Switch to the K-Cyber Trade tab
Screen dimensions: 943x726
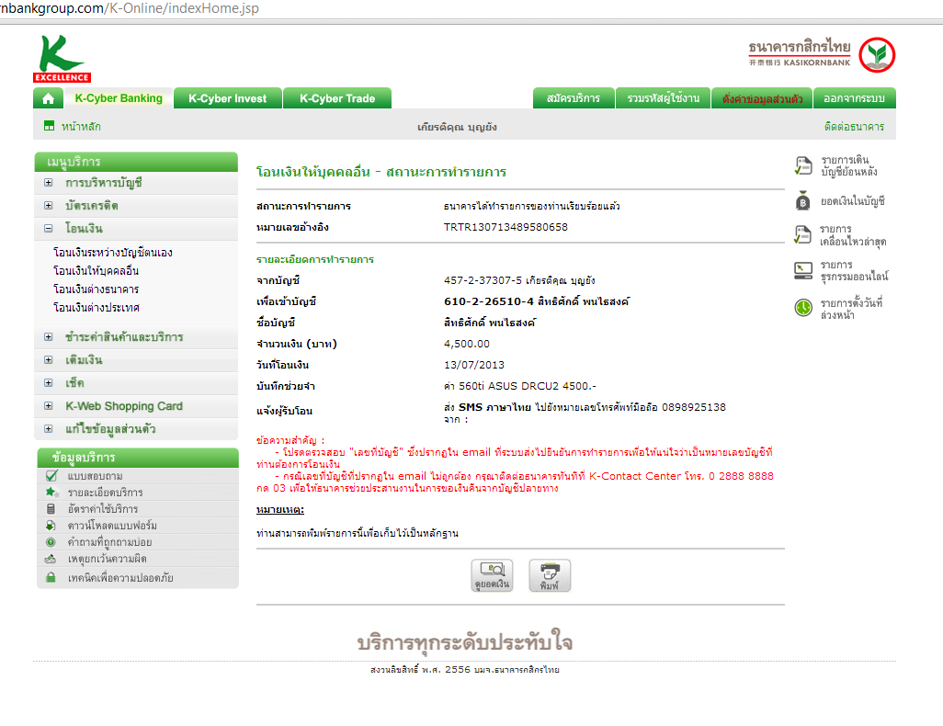pyautogui.click(x=337, y=98)
